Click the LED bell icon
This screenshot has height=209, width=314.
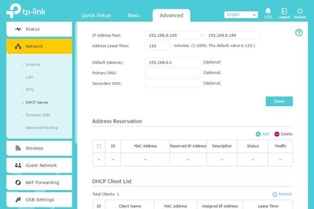268,11
